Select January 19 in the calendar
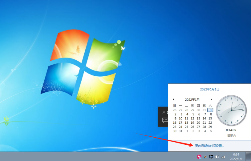The image size is (251, 161). click(192, 123)
